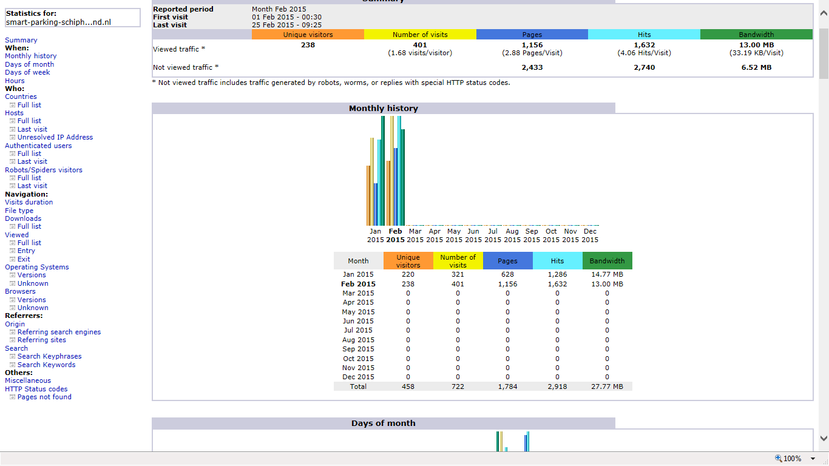Viewport: 829px width, 466px height.
Task: Click the icon beside Viewed Full list
Action: point(12,243)
